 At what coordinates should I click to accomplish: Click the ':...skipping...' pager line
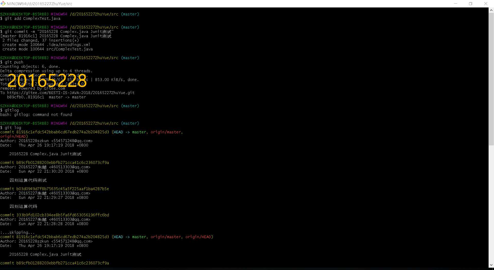coord(17,232)
